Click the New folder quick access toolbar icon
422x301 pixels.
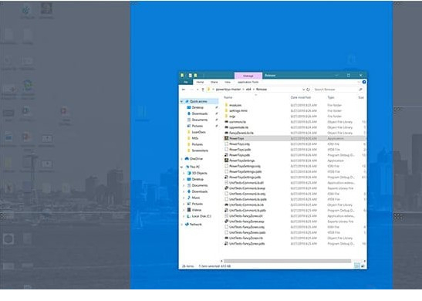pyautogui.click(x=195, y=75)
